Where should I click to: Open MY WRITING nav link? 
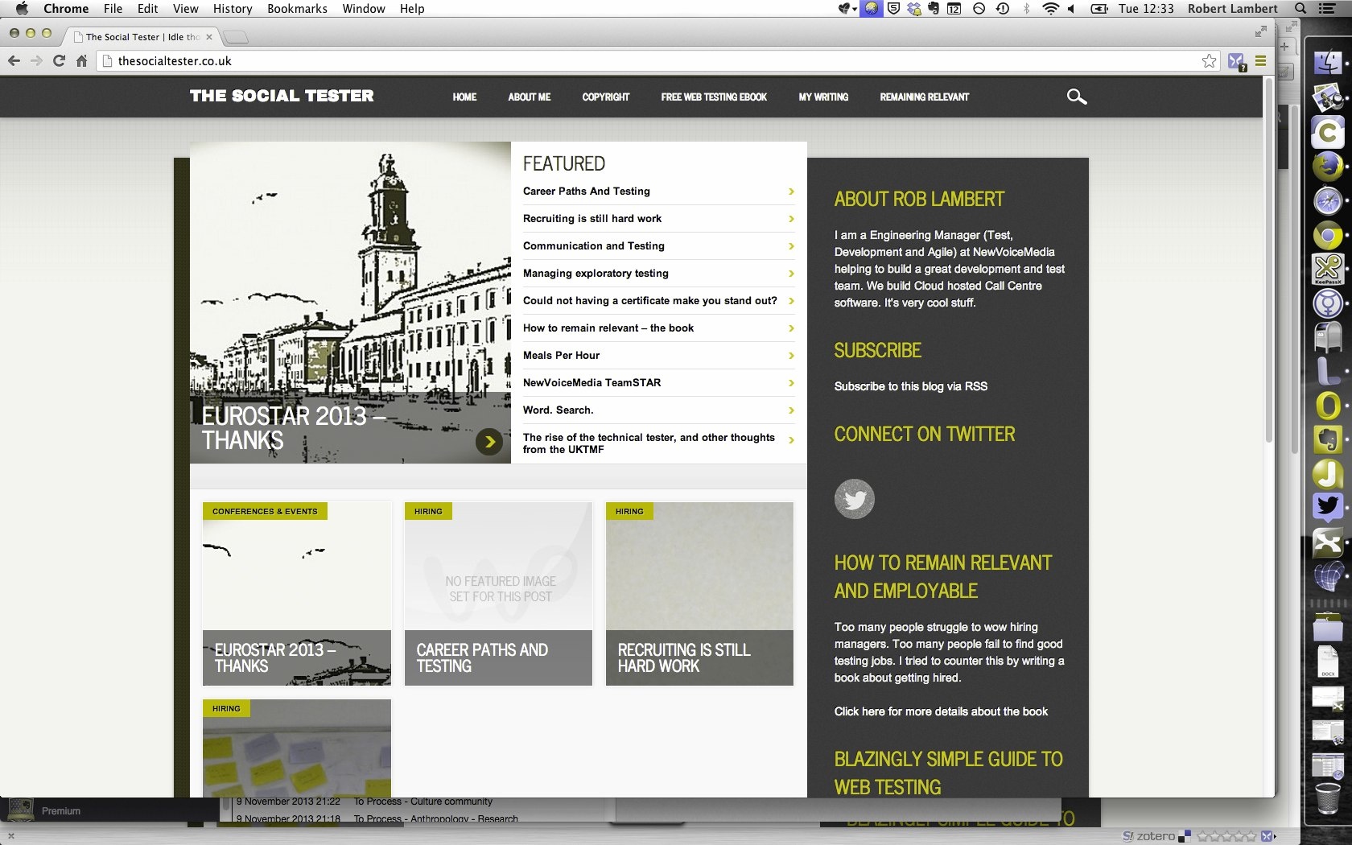click(x=823, y=97)
